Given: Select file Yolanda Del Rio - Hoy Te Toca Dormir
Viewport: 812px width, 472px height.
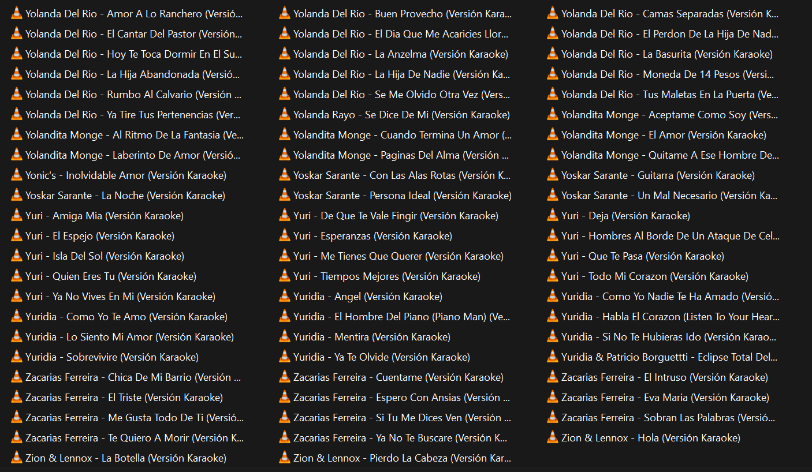Looking at the screenshot, I should (127, 54).
